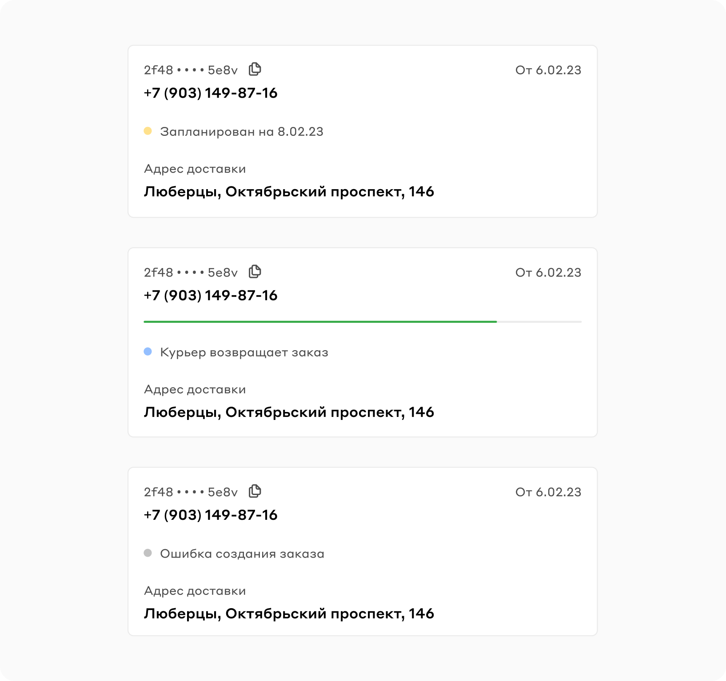
Task: Copy order ID in the scheduled order card
Action: pos(255,69)
